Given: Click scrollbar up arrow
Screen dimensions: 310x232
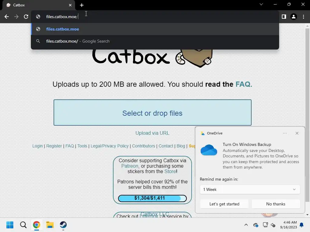Looking at the screenshot, I should tap(307, 26).
